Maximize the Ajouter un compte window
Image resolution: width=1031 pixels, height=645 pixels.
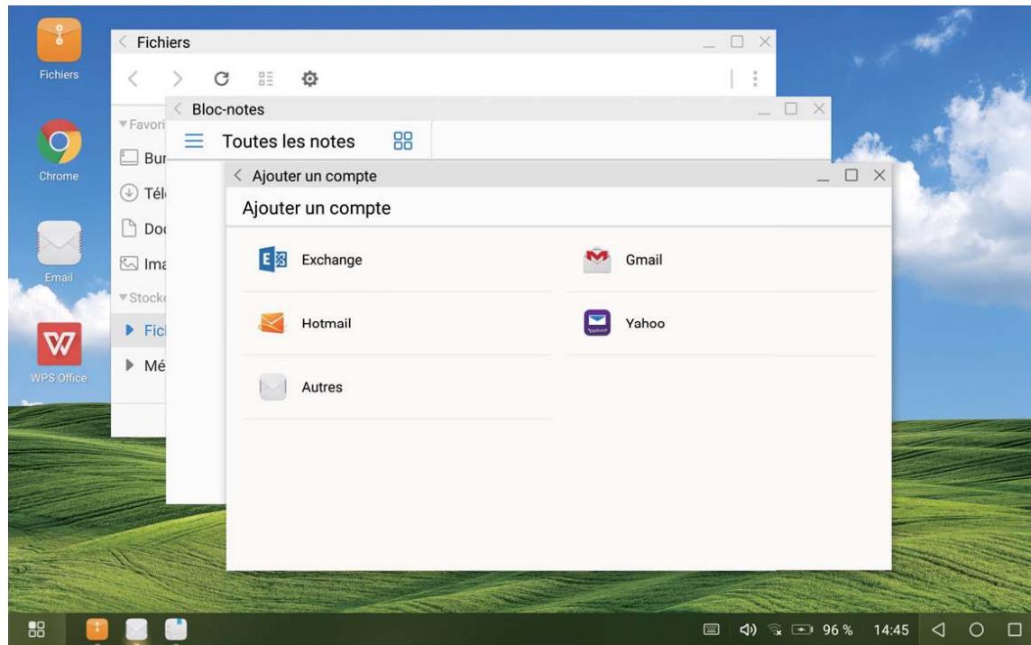(851, 175)
